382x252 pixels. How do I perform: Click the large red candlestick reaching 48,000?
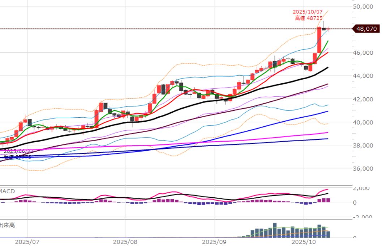point(319,40)
